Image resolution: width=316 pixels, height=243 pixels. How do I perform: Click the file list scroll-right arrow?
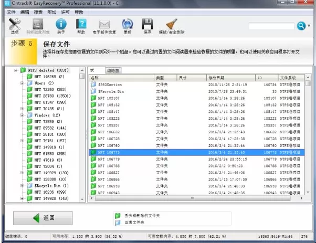pos(301,198)
